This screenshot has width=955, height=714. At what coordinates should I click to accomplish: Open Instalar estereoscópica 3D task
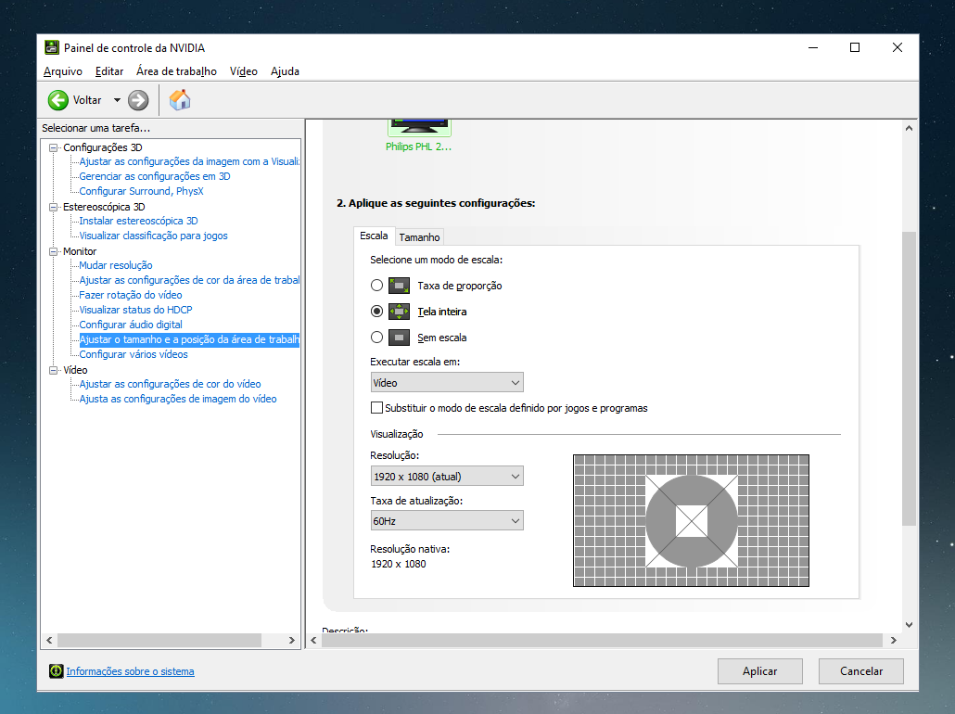click(x=138, y=221)
